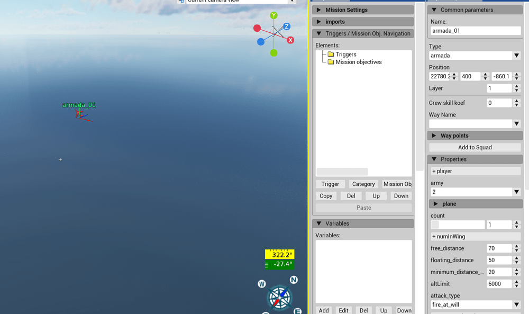Select the Mission objectives folder
The width and height of the screenshot is (529, 314).
coord(354,62)
